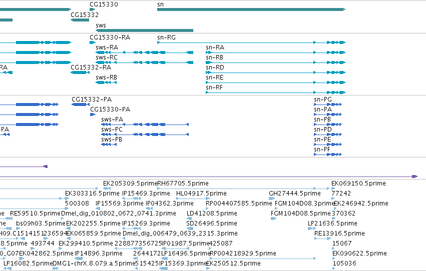Select the sws-RB transcript label
Screen dimensions: 426x271
pos(106,77)
